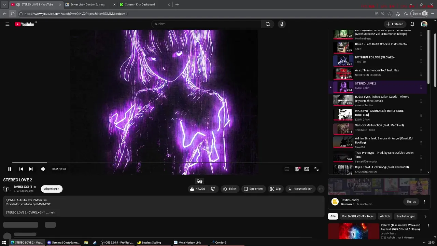The width and height of the screenshot is (437, 246).
Task: Open options for Acaz Träume vom Tod
Action: pos(421,74)
